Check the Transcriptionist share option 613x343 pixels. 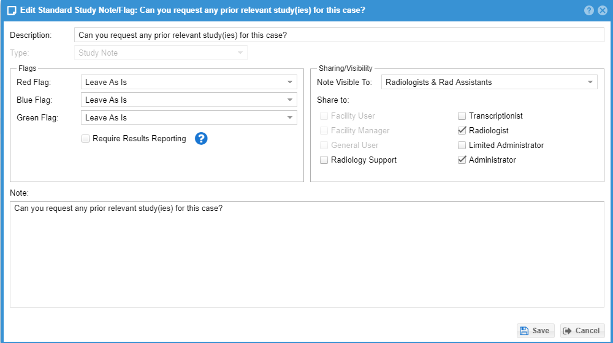[x=462, y=116]
